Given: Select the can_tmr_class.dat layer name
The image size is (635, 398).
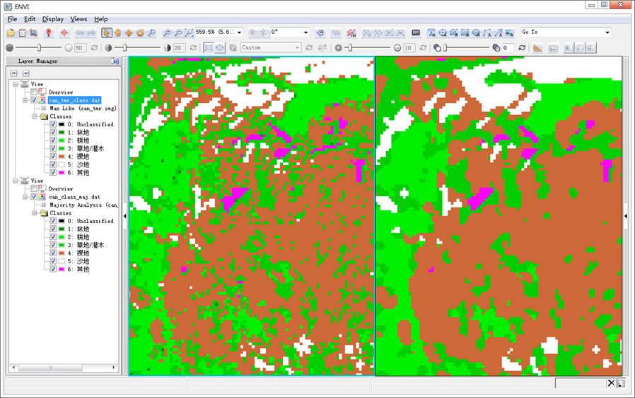Looking at the screenshot, I should (x=74, y=100).
